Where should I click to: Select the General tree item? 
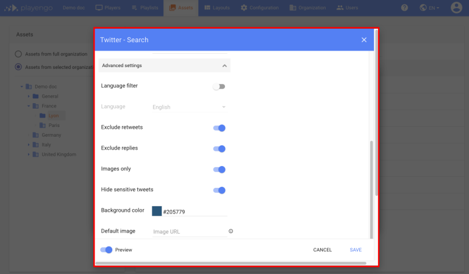click(x=50, y=96)
